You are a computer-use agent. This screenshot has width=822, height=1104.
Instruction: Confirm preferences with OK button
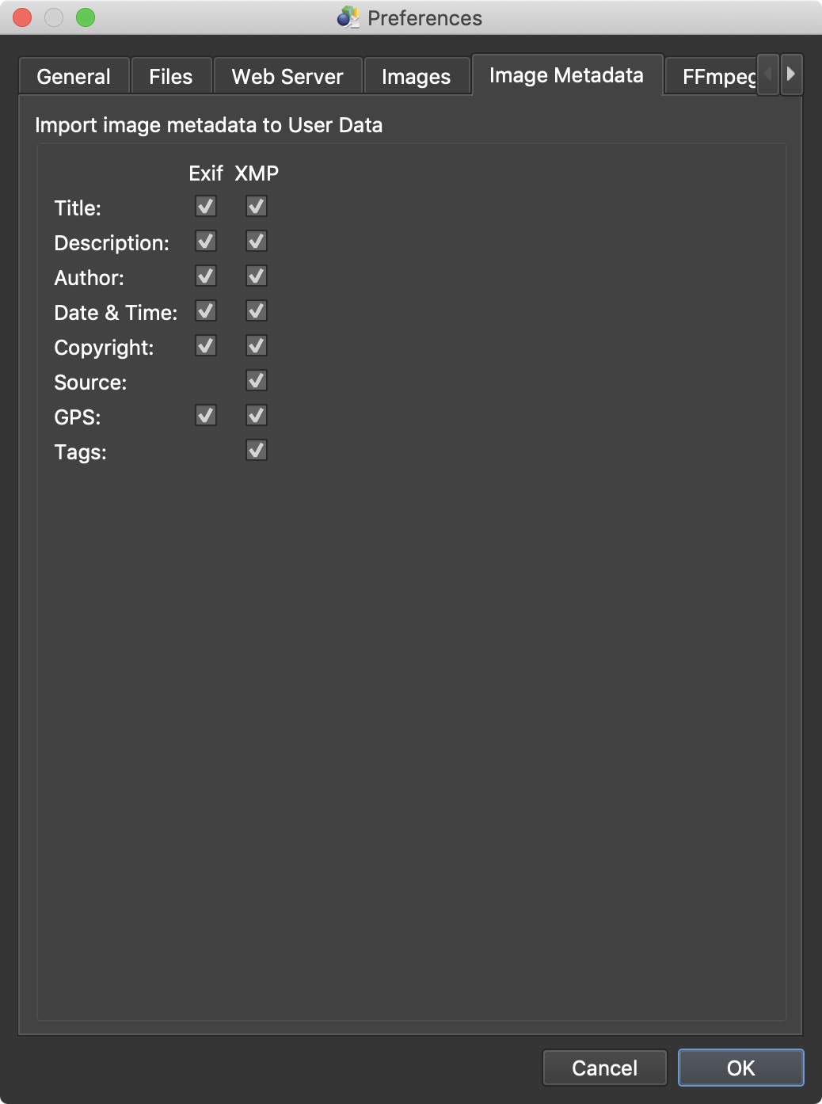pyautogui.click(x=741, y=1068)
